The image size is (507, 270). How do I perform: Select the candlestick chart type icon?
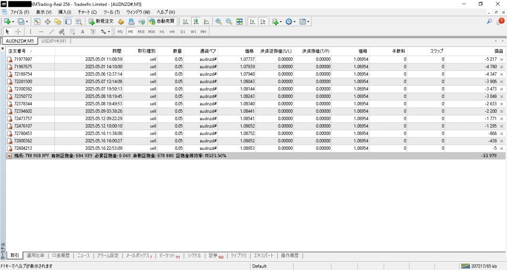tap(196, 22)
